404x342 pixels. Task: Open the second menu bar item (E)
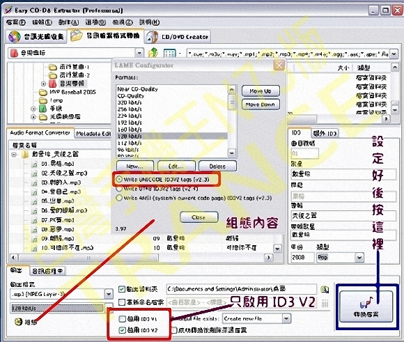pos(42,22)
